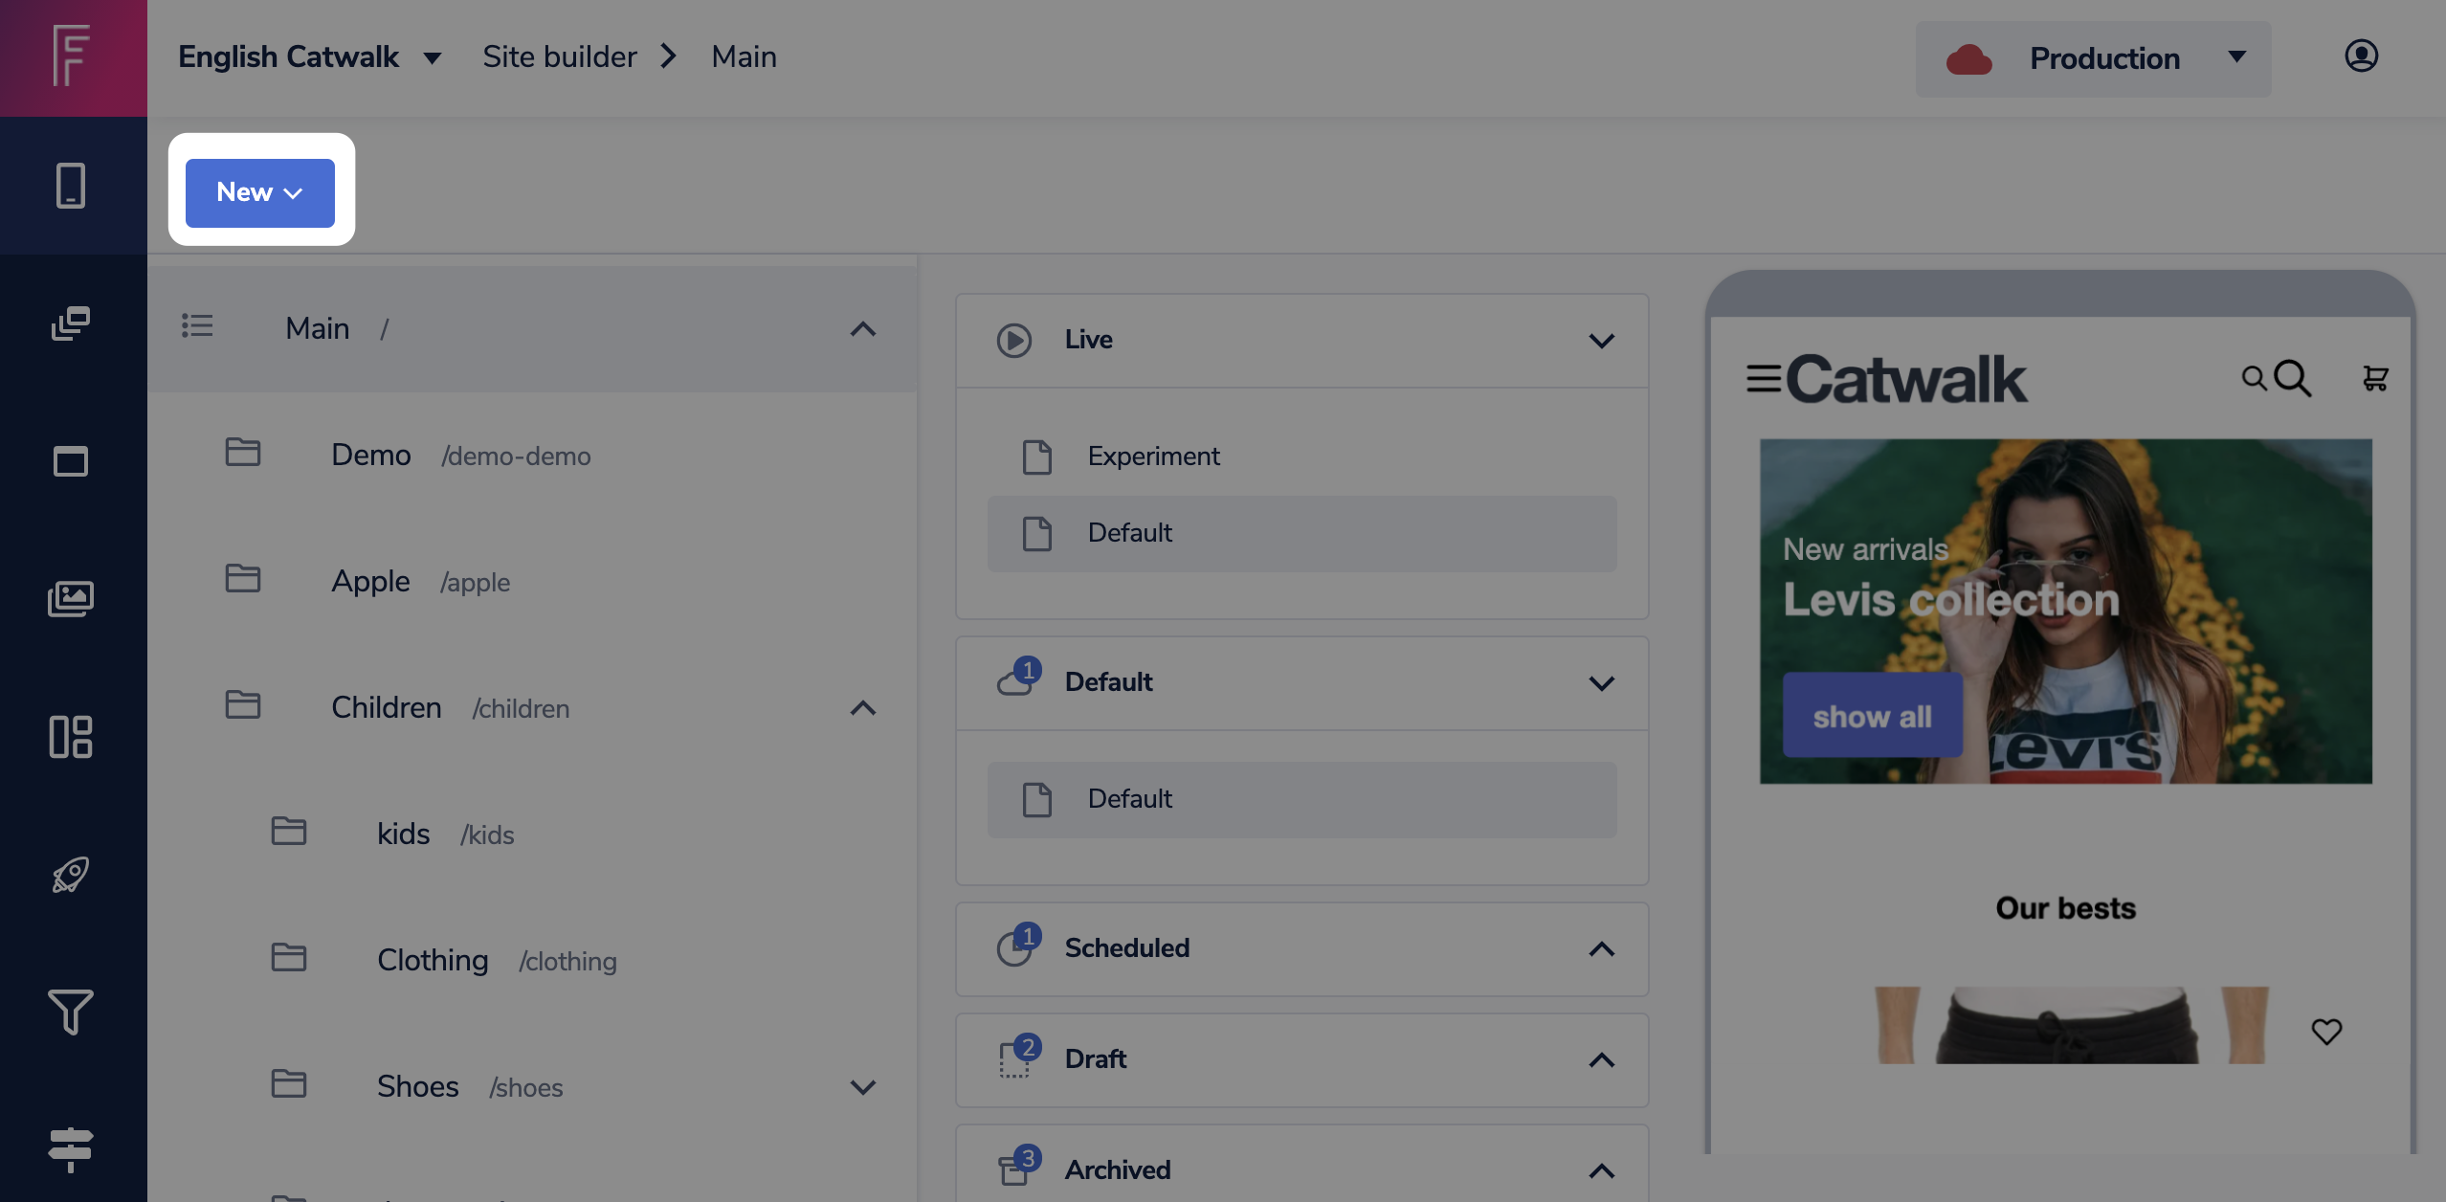This screenshot has height=1202, width=2446.
Task: Click the show all button in preview
Action: [1872, 716]
